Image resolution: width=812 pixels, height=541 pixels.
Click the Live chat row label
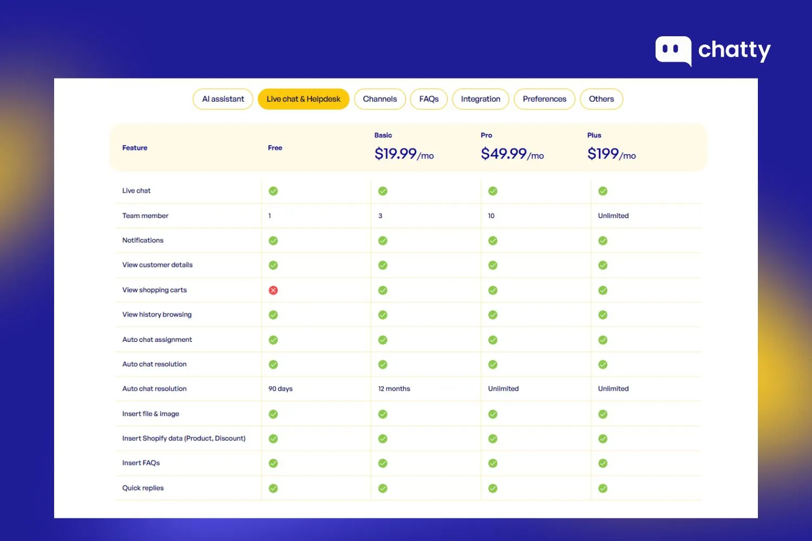[x=136, y=191]
